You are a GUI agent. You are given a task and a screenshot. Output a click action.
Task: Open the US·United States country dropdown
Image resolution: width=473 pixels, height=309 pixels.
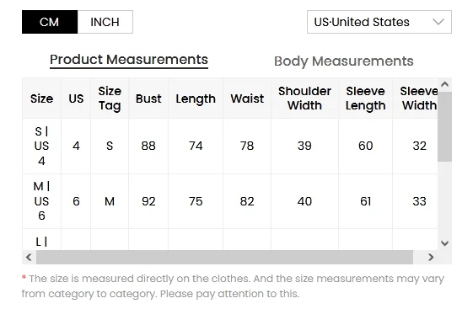coord(379,22)
